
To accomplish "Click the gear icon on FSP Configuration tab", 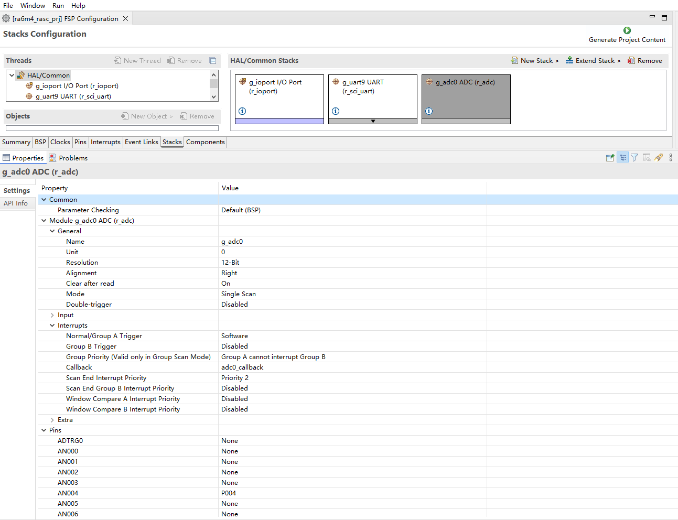I will pyautogui.click(x=6, y=18).
